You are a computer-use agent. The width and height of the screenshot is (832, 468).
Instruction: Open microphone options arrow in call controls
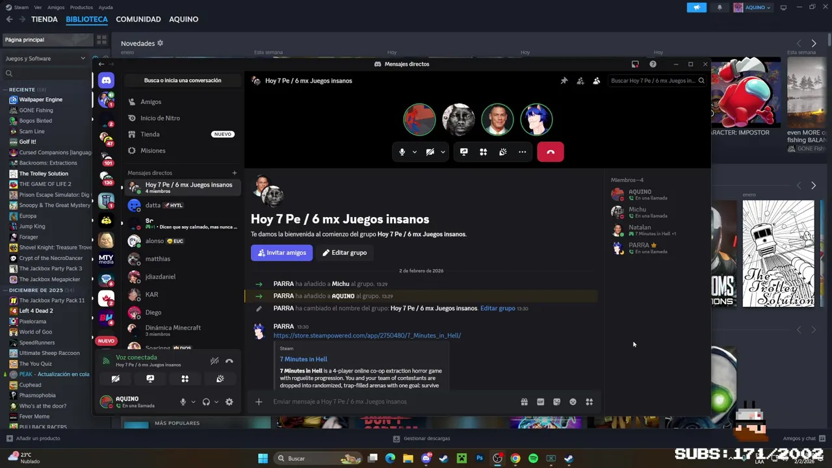coord(414,152)
